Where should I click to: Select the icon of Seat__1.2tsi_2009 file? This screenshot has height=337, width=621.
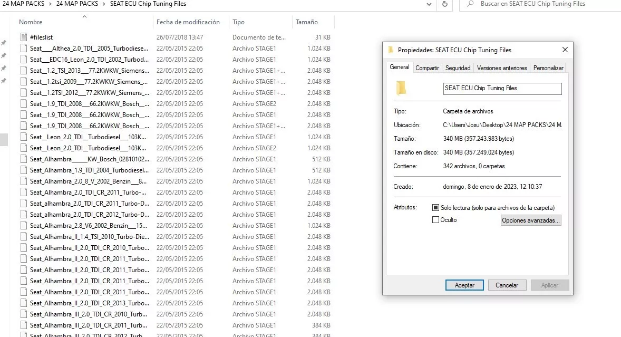pyautogui.click(x=24, y=82)
